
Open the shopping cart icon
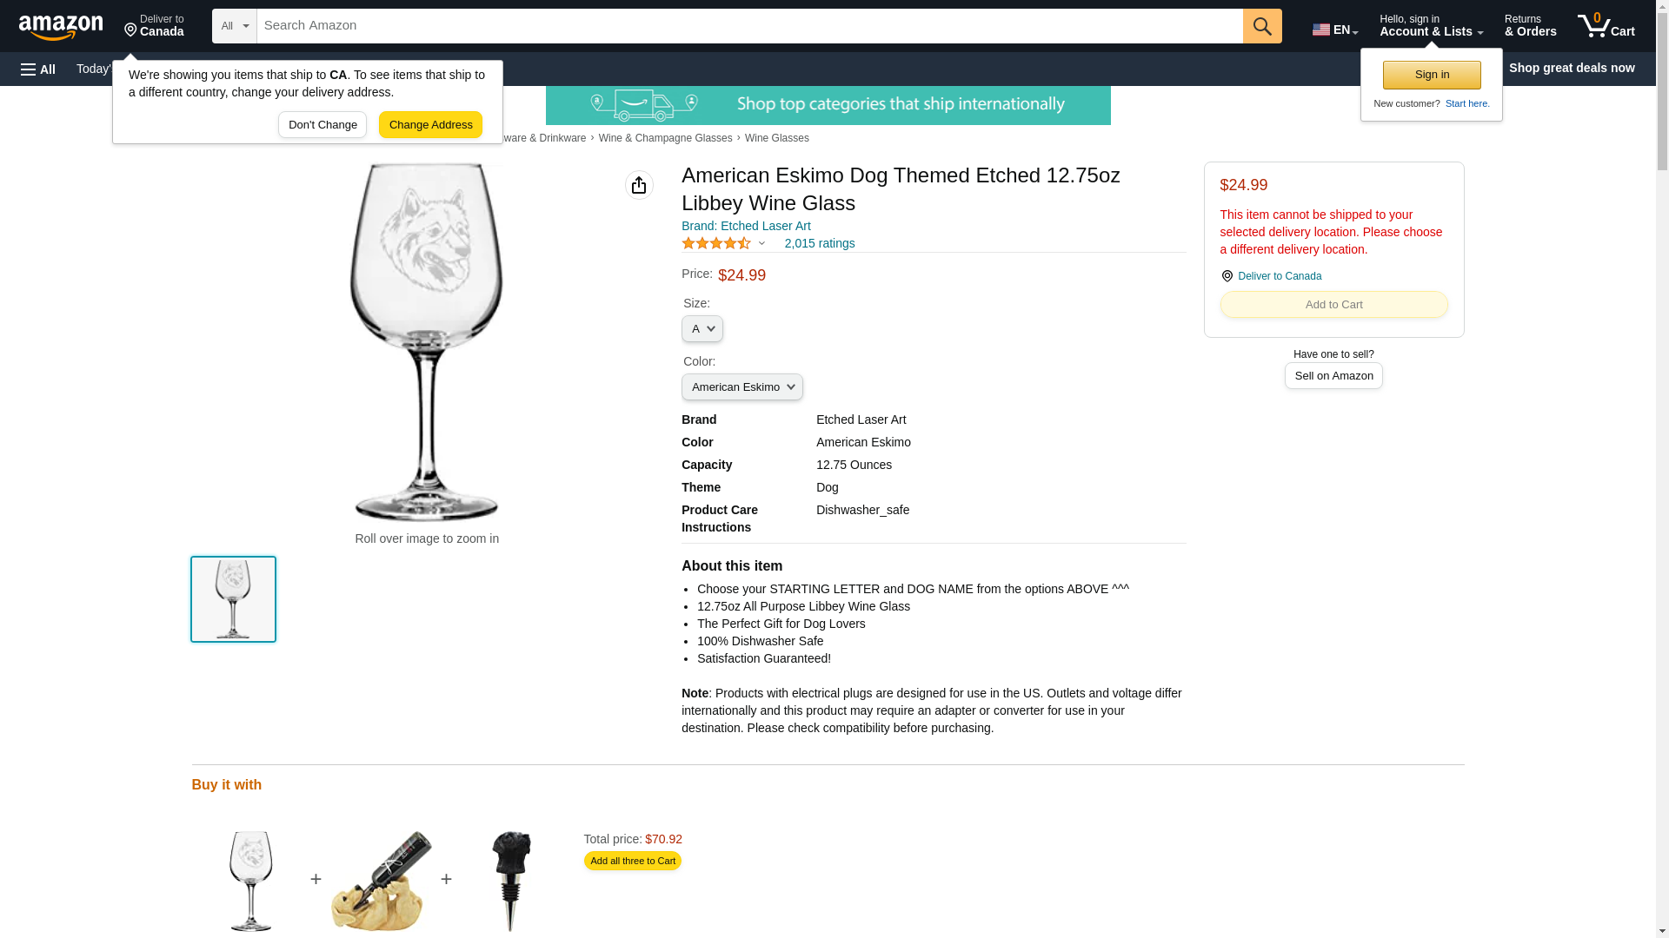point(1606,26)
